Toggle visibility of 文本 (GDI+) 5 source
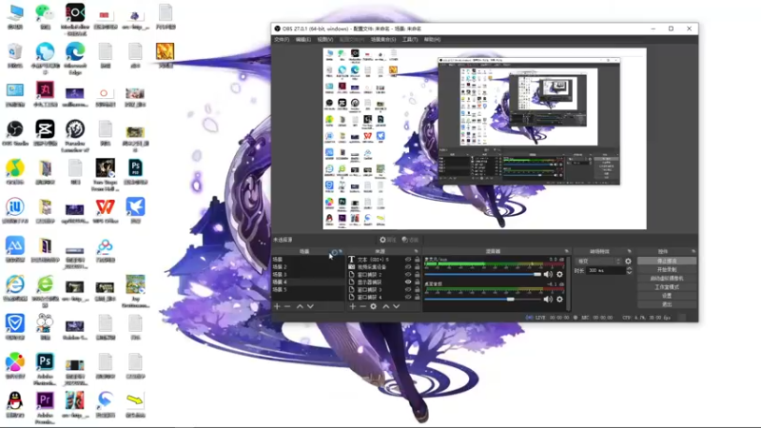Viewport: 761px width, 428px height. 408,260
